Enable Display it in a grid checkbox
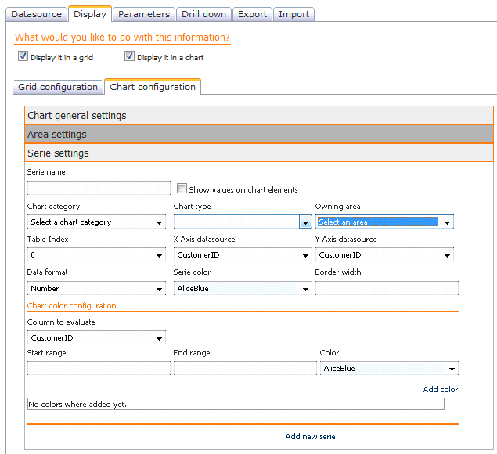Screen dimensions: 497x454 pyautogui.click(x=23, y=56)
